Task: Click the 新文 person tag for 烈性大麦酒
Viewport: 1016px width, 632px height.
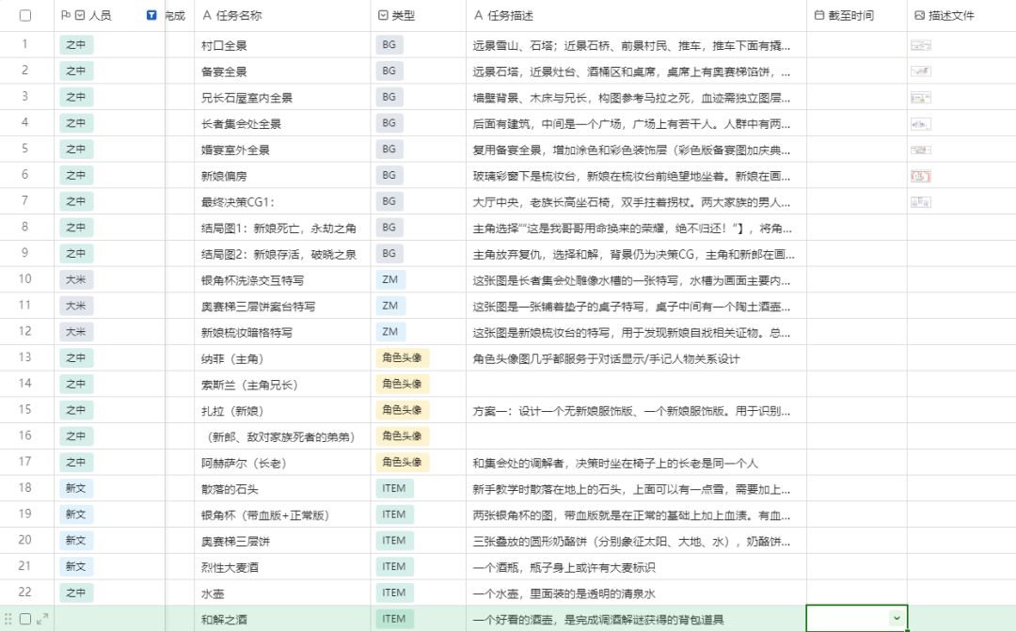Action: point(76,566)
